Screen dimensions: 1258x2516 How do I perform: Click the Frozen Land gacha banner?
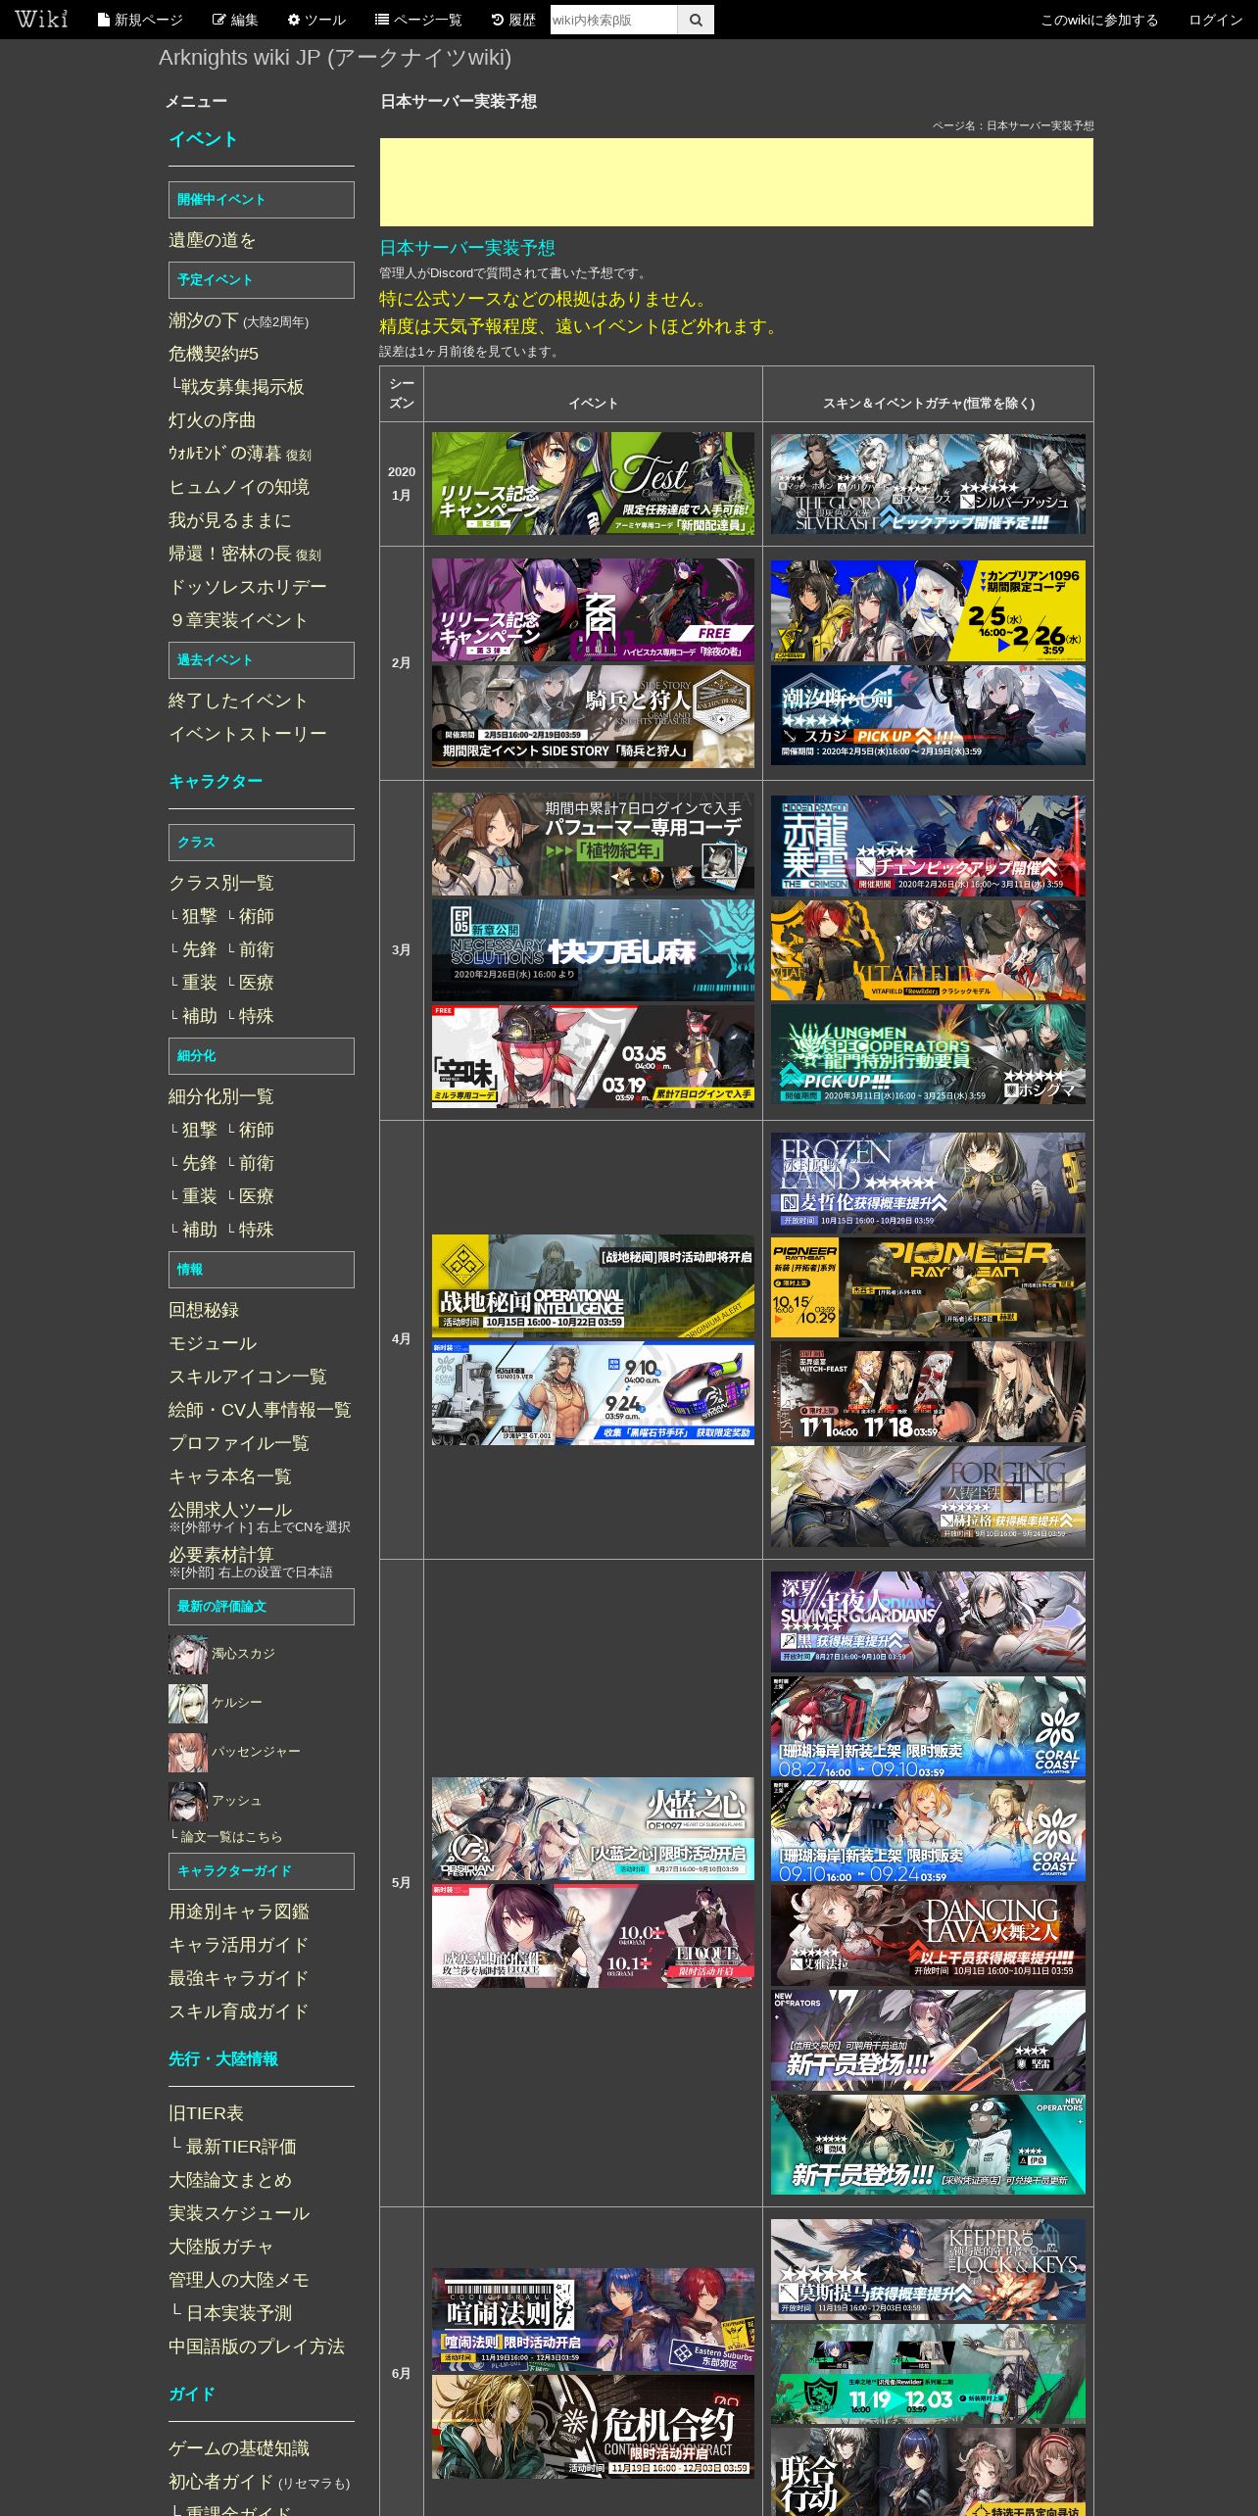point(928,1184)
